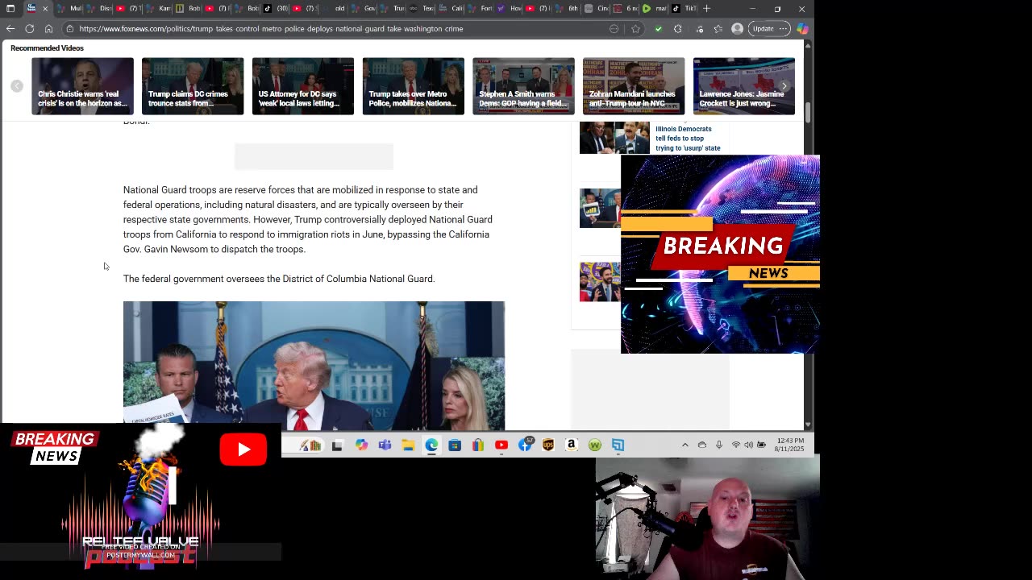Open a new browser tab
Screen dimensions: 1032x580
(x=706, y=9)
